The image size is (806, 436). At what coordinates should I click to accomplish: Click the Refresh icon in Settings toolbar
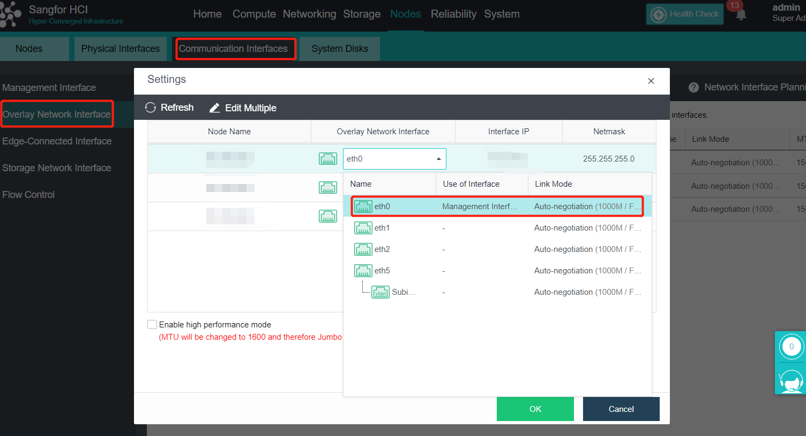pos(151,108)
